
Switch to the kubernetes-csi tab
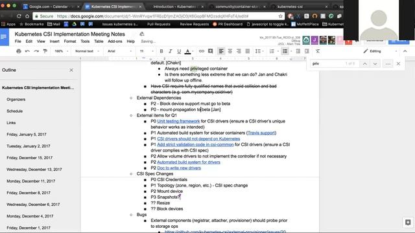pyautogui.click(x=300, y=6)
